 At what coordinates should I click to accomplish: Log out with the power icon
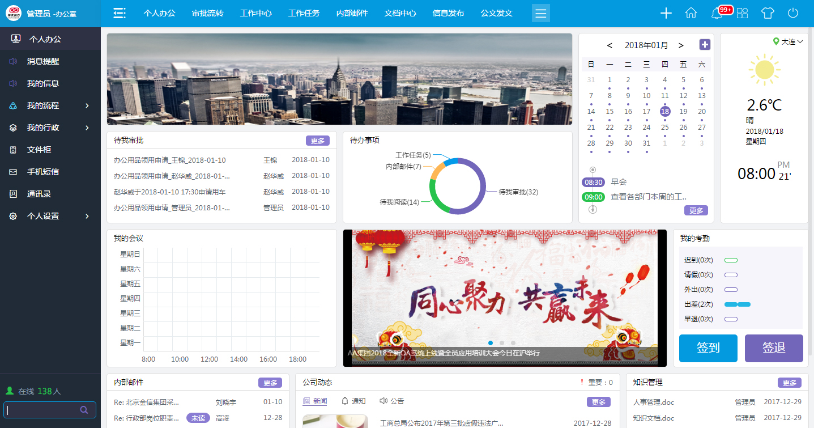[792, 12]
